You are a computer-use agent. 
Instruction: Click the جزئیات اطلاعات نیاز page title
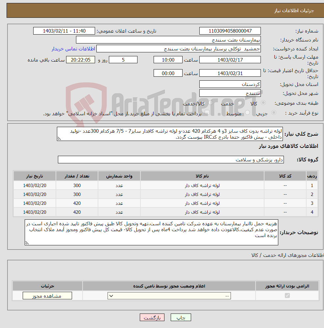[x=294, y=11]
